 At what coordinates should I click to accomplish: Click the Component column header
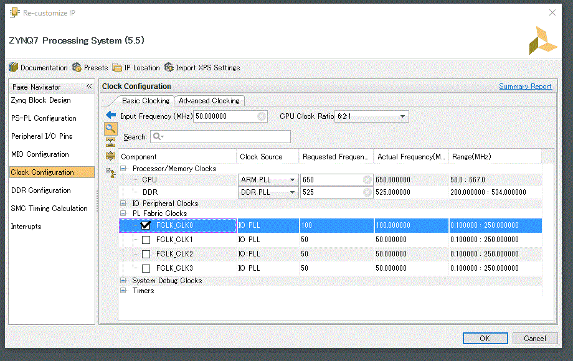[x=178, y=157]
